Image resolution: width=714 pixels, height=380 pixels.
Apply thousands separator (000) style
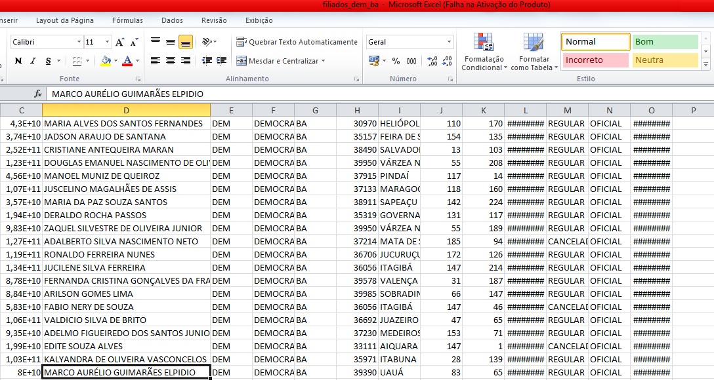[411, 61]
